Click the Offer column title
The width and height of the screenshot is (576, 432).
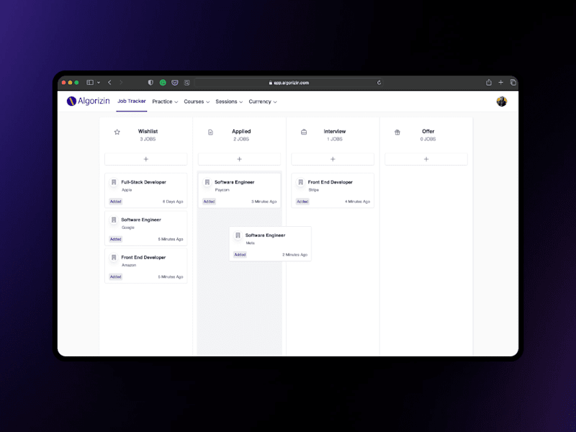pos(428,131)
